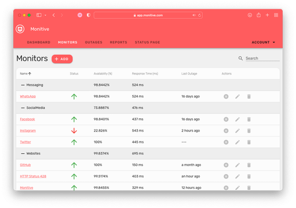Delete the WhatsApp monitor
Screen dimensions: 296x208
tap(249, 97)
